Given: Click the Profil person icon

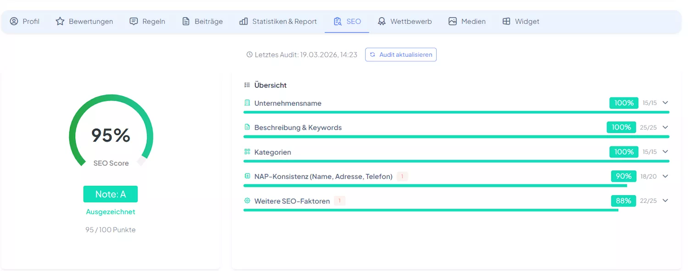Looking at the screenshot, I should click(x=14, y=21).
